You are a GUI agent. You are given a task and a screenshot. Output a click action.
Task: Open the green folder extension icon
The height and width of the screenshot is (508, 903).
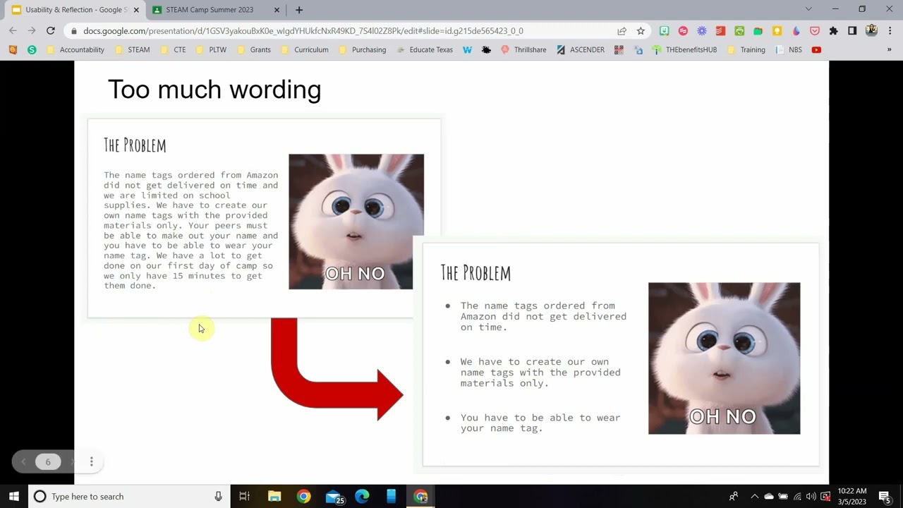758,31
